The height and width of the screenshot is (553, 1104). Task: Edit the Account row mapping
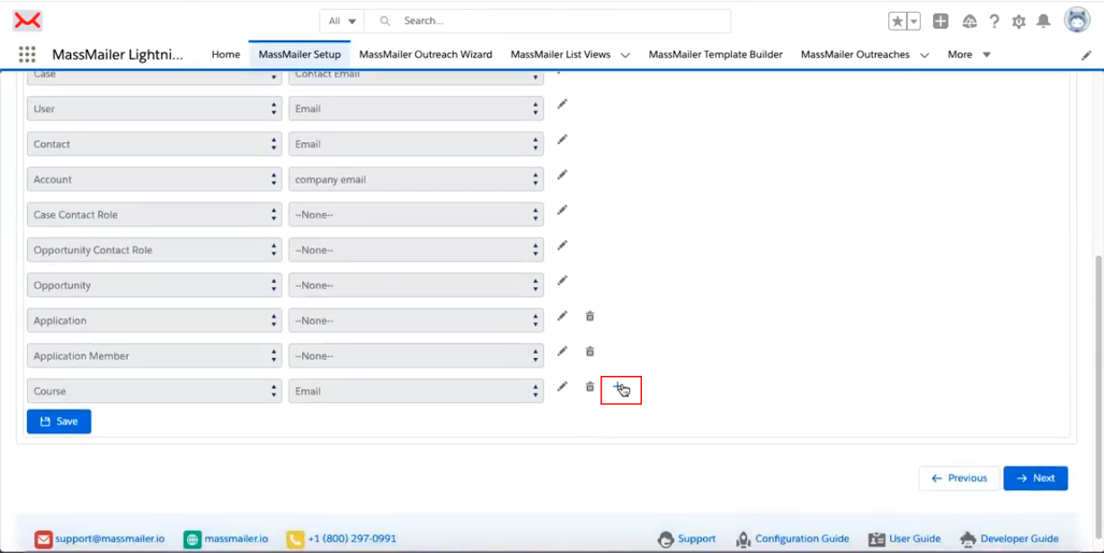tap(562, 174)
